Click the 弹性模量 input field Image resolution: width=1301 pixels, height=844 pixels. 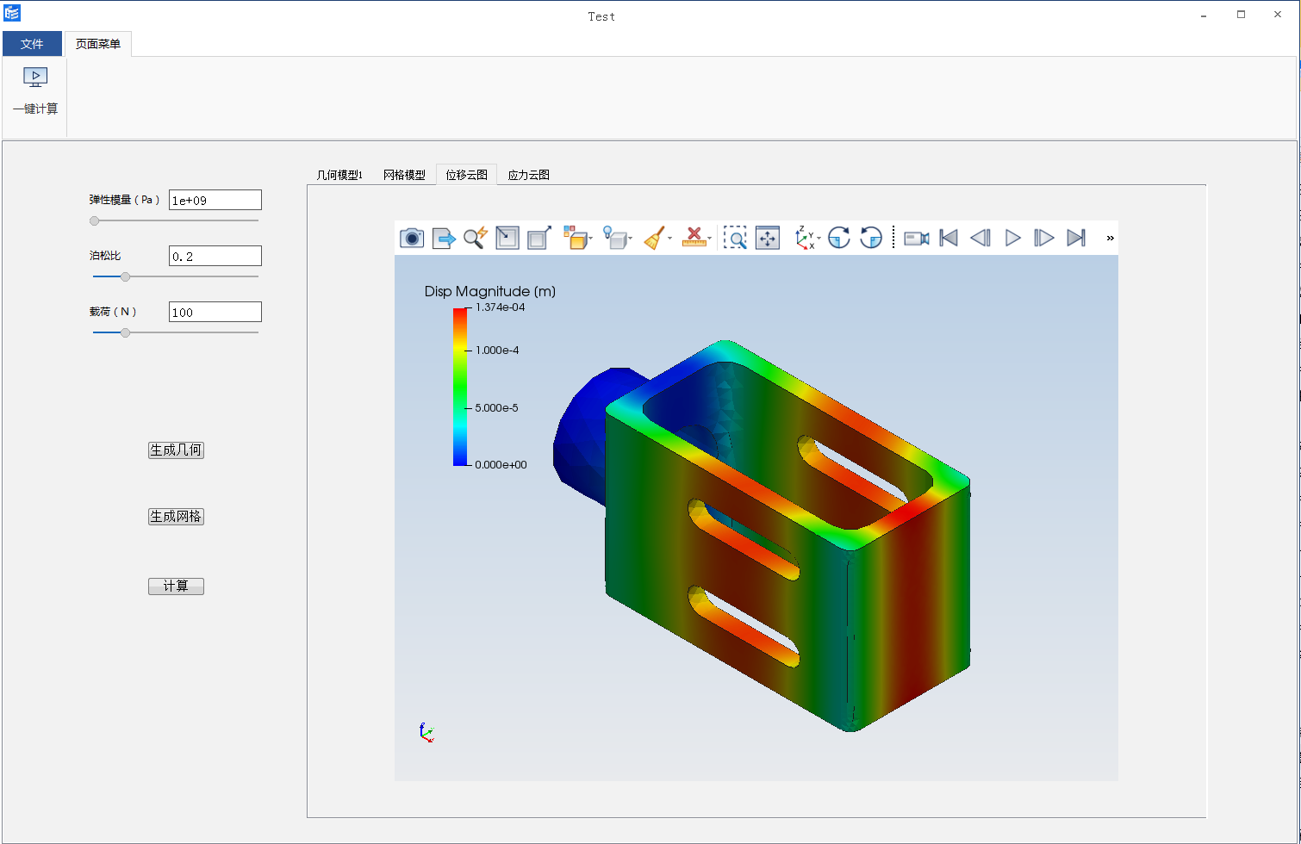coord(215,200)
